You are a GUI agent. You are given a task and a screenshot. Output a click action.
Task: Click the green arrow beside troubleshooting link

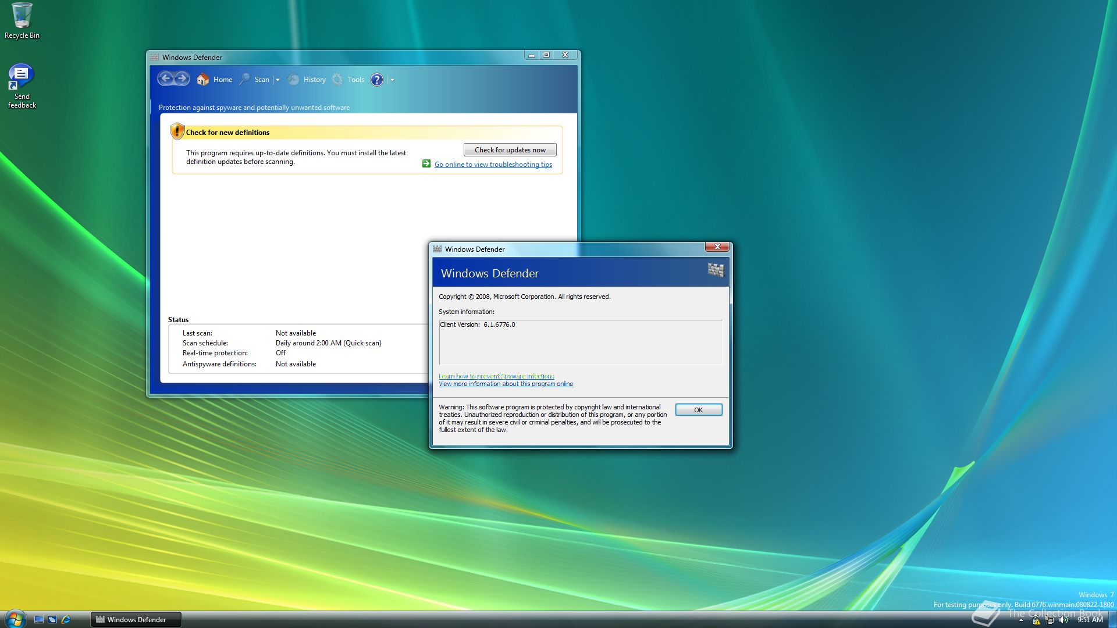pyautogui.click(x=426, y=164)
